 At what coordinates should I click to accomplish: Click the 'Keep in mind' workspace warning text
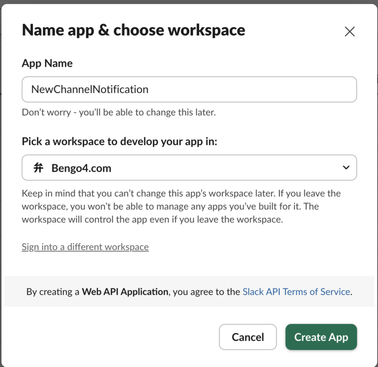pyautogui.click(x=181, y=206)
